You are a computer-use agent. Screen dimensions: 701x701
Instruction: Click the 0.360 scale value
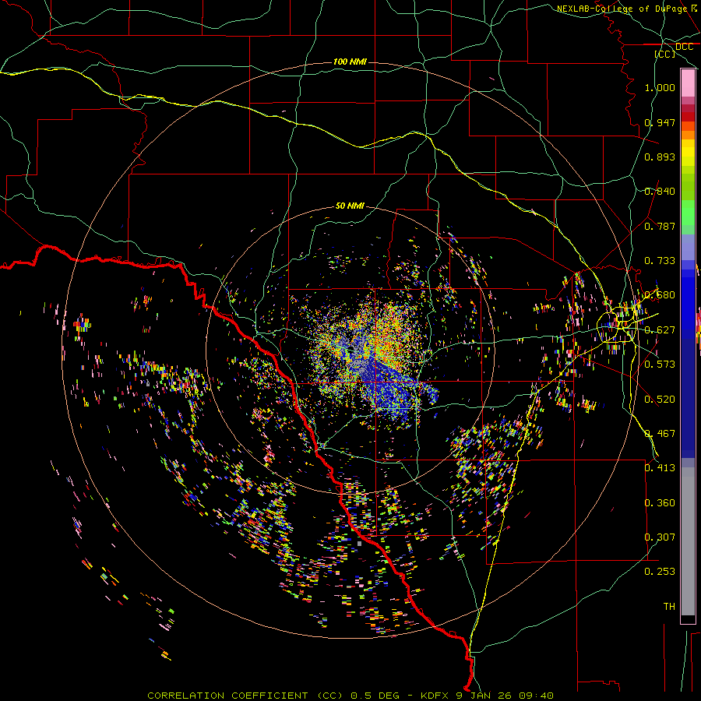(660, 503)
